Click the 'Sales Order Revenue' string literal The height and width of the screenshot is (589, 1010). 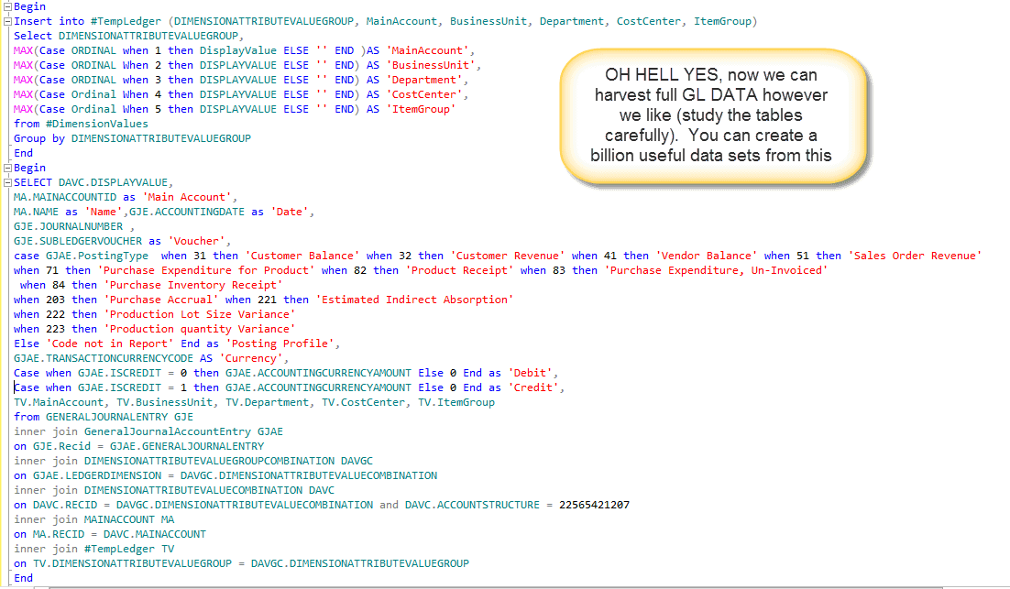(x=915, y=256)
